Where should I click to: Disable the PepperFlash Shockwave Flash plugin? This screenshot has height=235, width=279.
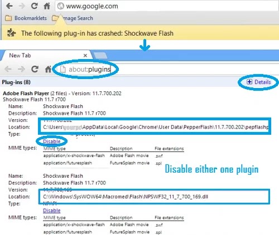[52, 141]
